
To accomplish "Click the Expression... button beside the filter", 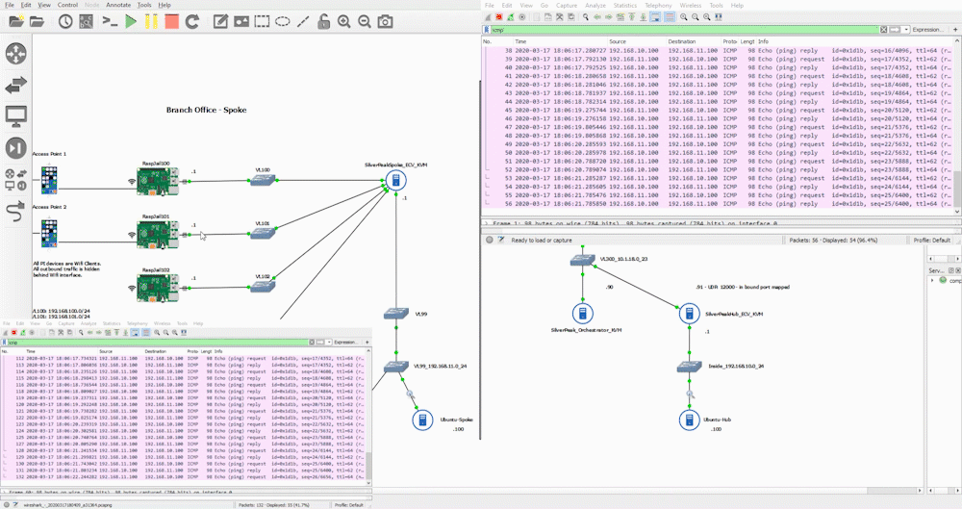I will pos(927,30).
